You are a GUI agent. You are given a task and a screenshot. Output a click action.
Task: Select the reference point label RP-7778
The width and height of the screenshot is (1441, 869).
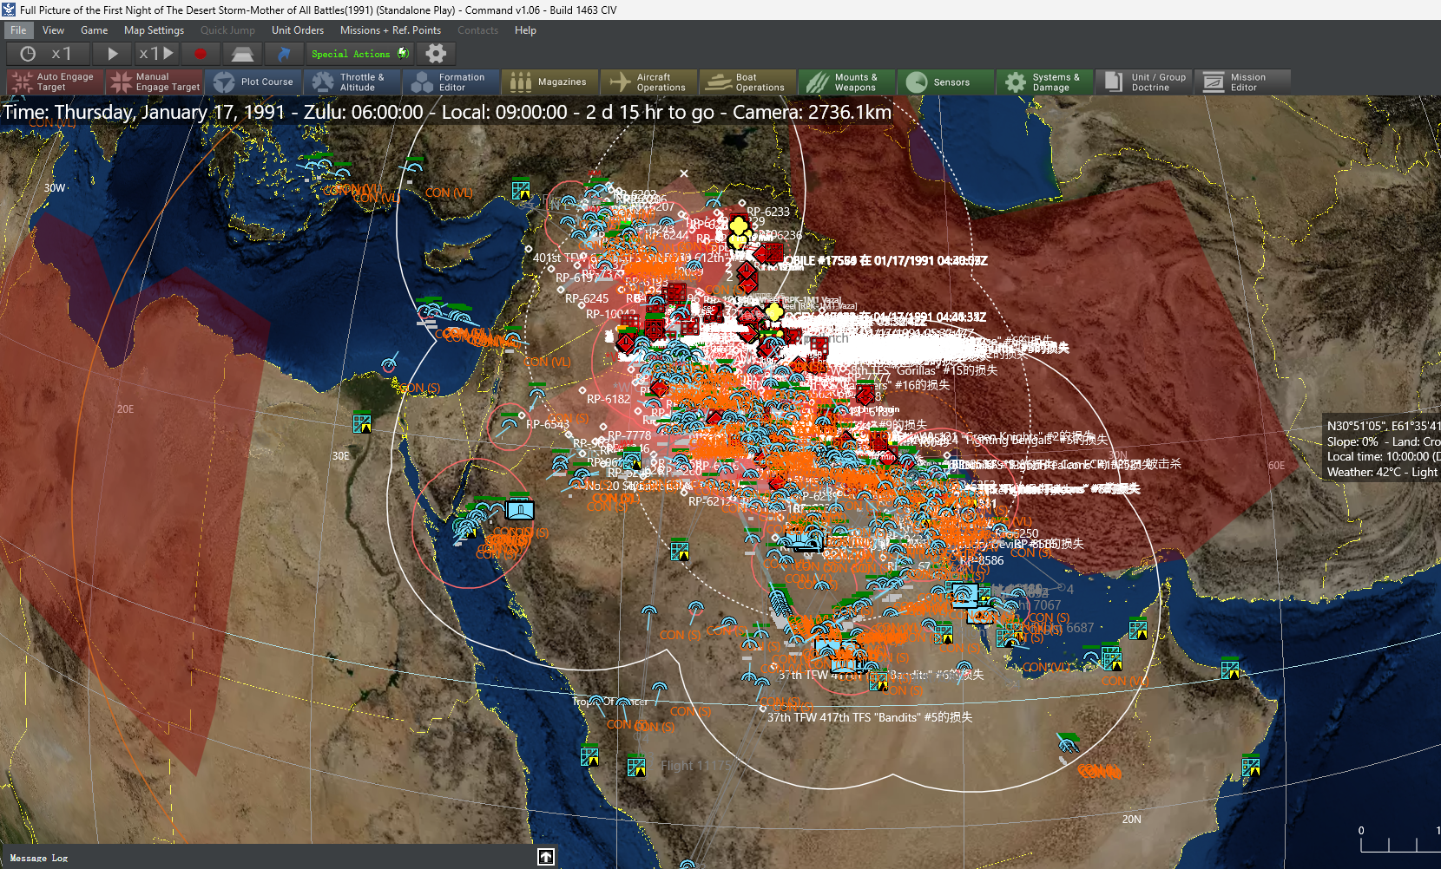[629, 435]
